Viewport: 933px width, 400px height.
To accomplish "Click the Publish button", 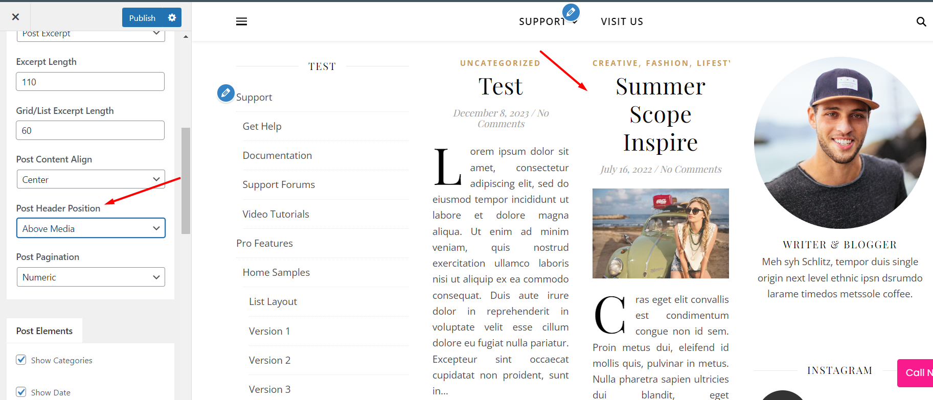I will coord(142,18).
